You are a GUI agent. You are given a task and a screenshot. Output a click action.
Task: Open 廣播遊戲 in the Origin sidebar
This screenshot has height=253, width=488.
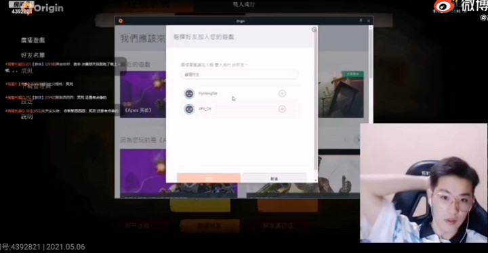[33, 40]
